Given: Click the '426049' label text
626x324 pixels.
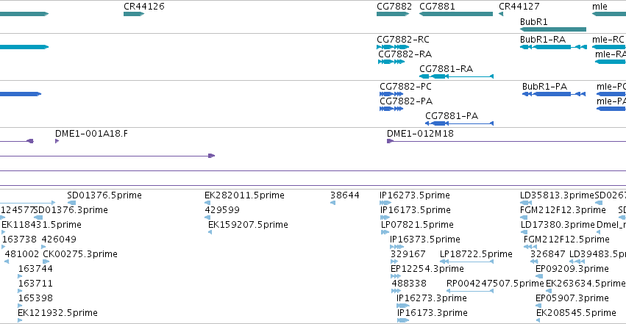Looking at the screenshot, I should [59, 240].
